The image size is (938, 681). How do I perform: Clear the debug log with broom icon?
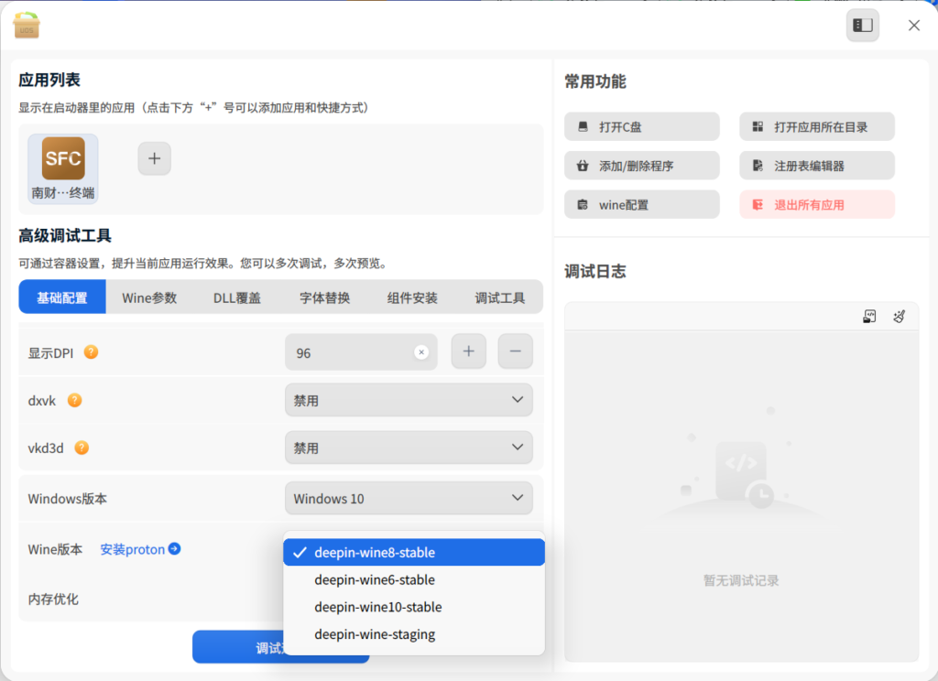click(899, 317)
